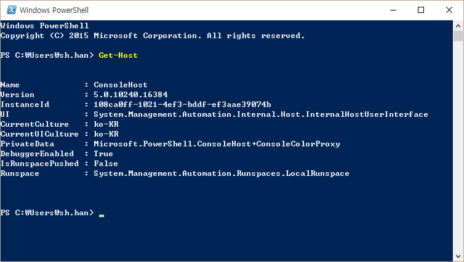
Task: Click the scrollbar up arrow
Action: pos(458,26)
